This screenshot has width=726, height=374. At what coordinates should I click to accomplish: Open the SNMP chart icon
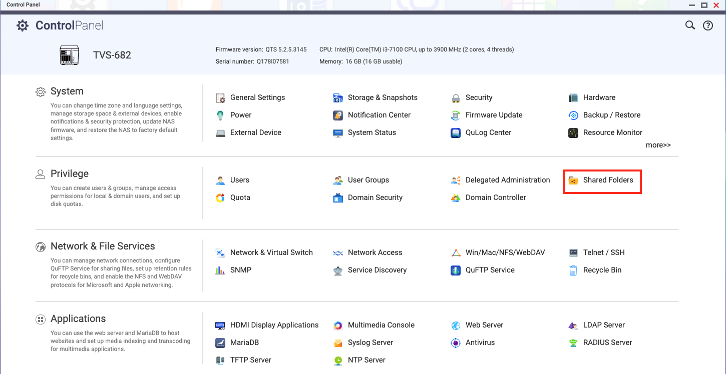point(220,270)
